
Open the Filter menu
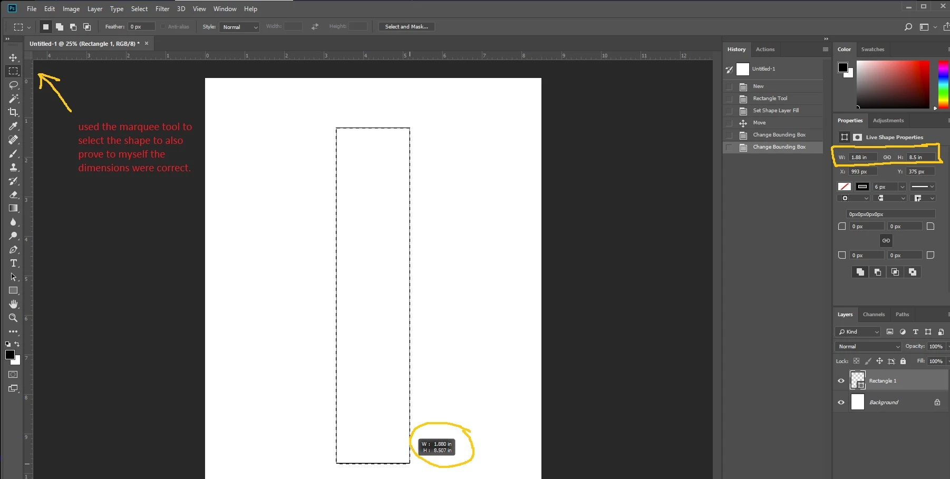click(x=162, y=9)
